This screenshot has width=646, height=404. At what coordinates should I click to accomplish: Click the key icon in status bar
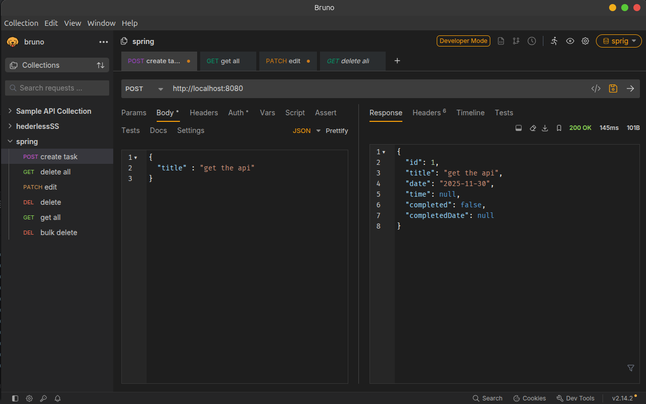[43, 398]
